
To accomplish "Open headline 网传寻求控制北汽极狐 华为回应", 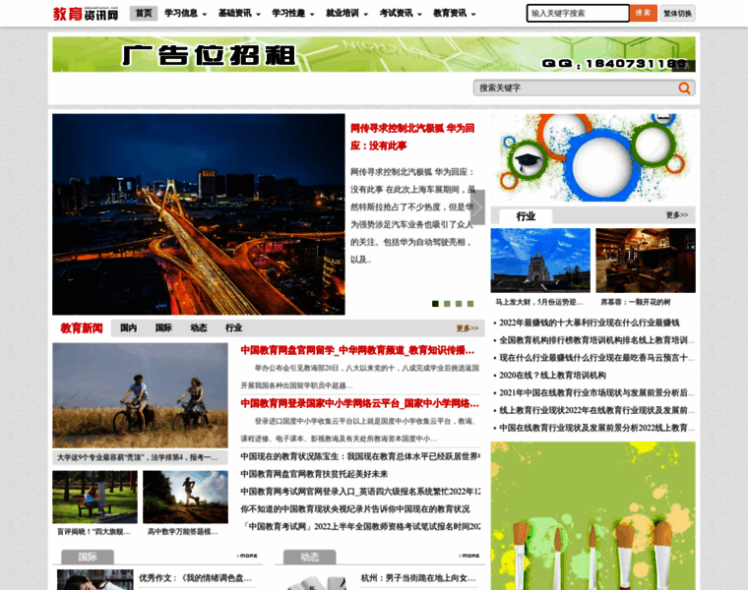I will [412, 137].
